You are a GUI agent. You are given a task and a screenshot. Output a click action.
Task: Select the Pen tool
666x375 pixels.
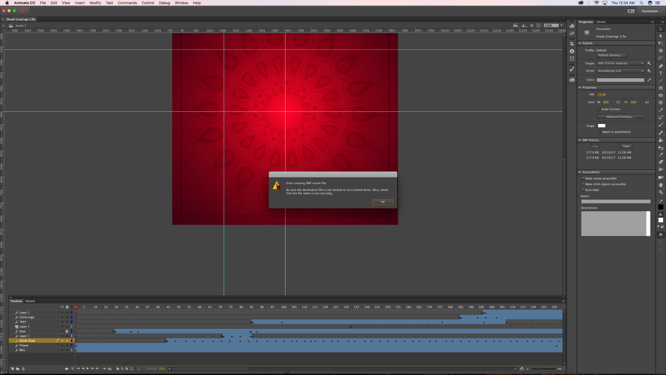click(661, 66)
